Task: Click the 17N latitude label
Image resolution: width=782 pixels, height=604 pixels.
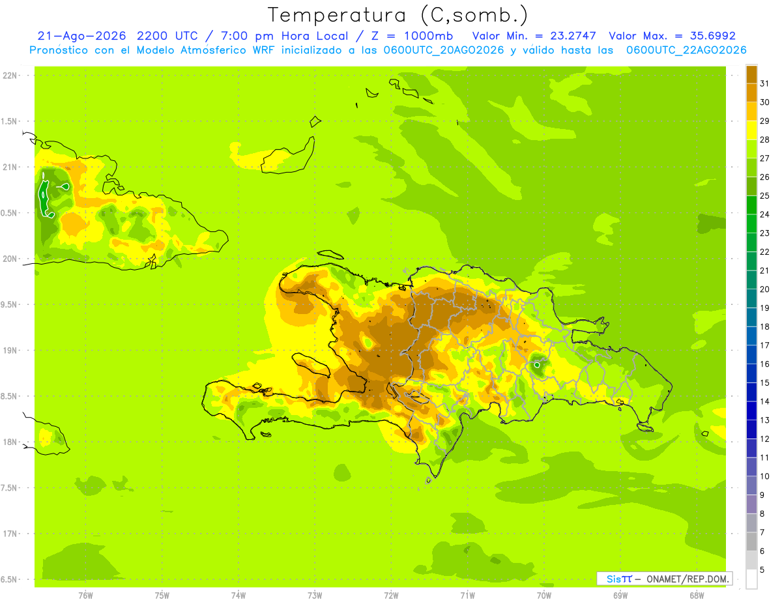Action: click(10, 534)
